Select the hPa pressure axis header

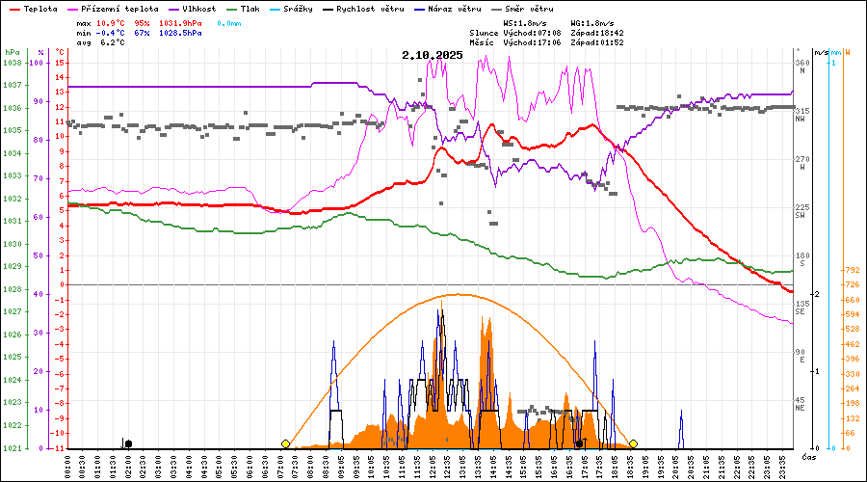[x=12, y=52]
